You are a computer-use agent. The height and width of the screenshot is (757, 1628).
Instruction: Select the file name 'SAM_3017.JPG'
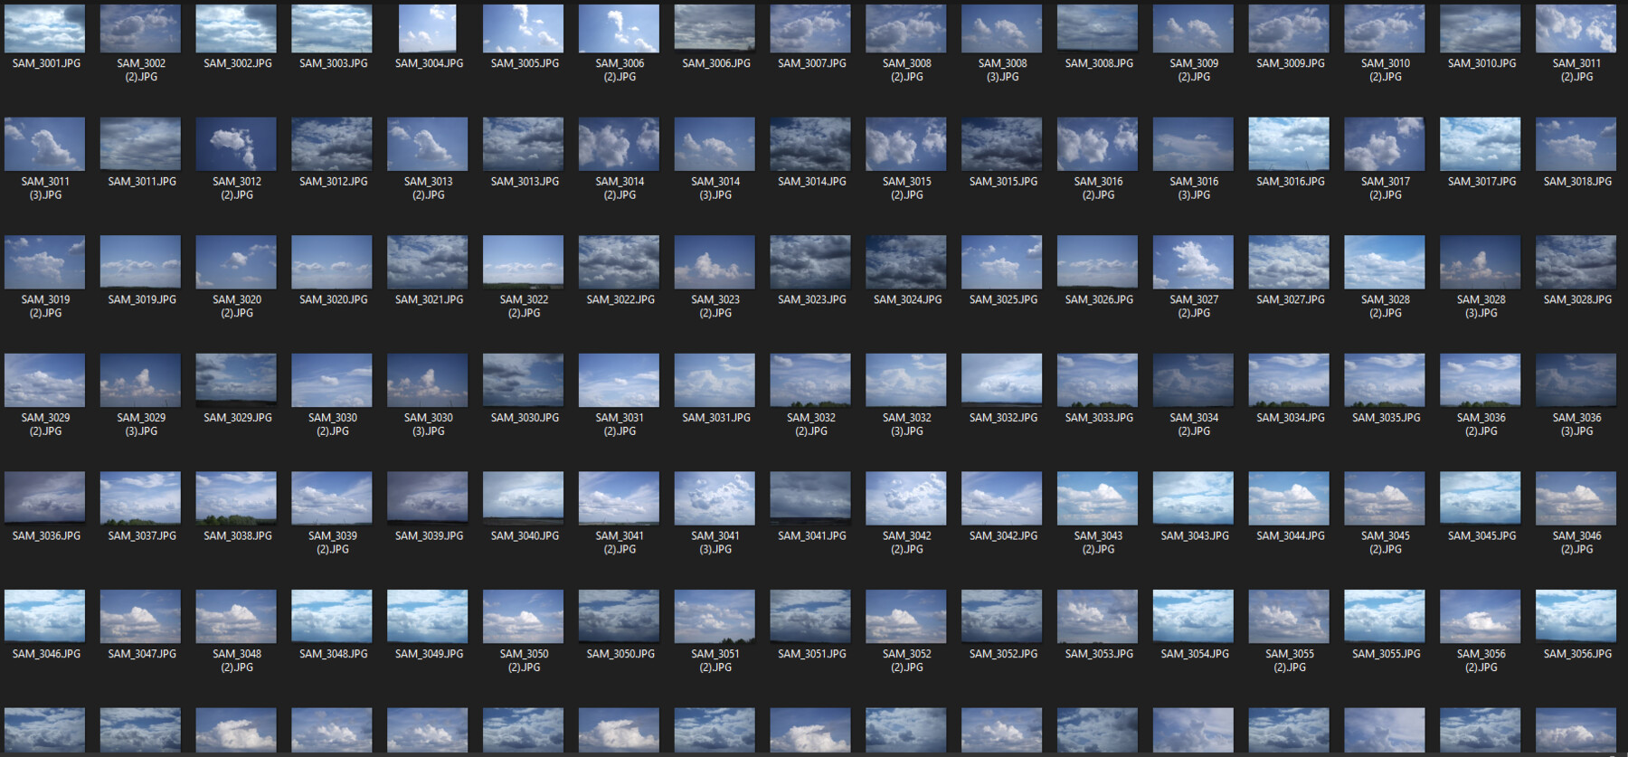coord(1481,182)
